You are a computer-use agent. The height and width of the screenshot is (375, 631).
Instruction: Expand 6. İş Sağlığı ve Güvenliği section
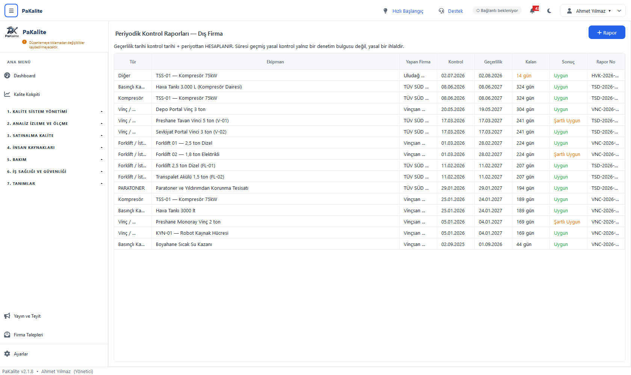click(54, 171)
